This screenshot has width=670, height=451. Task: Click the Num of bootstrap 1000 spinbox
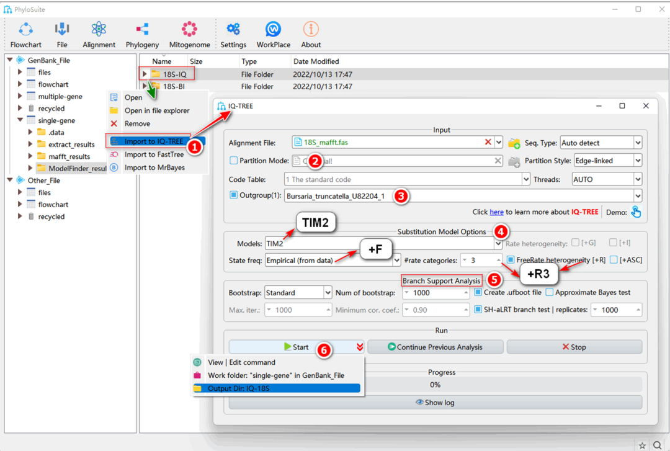click(436, 293)
